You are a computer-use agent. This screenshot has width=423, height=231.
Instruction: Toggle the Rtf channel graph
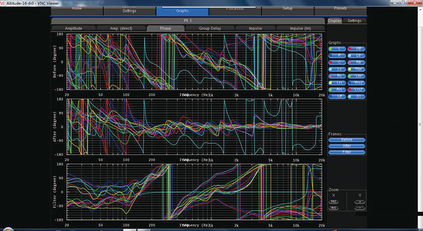coord(356,49)
